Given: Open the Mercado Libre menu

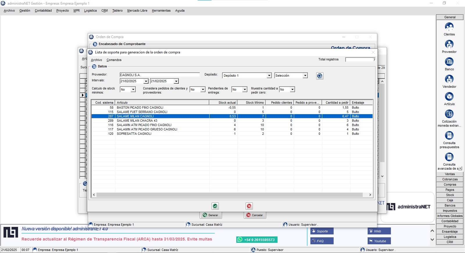Looking at the screenshot, I should [x=137, y=10].
